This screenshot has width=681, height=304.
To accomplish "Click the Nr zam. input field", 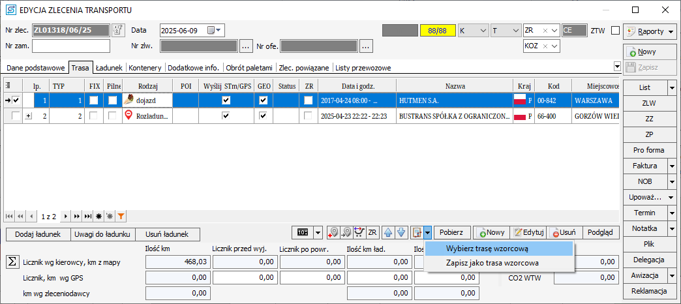I will point(71,46).
